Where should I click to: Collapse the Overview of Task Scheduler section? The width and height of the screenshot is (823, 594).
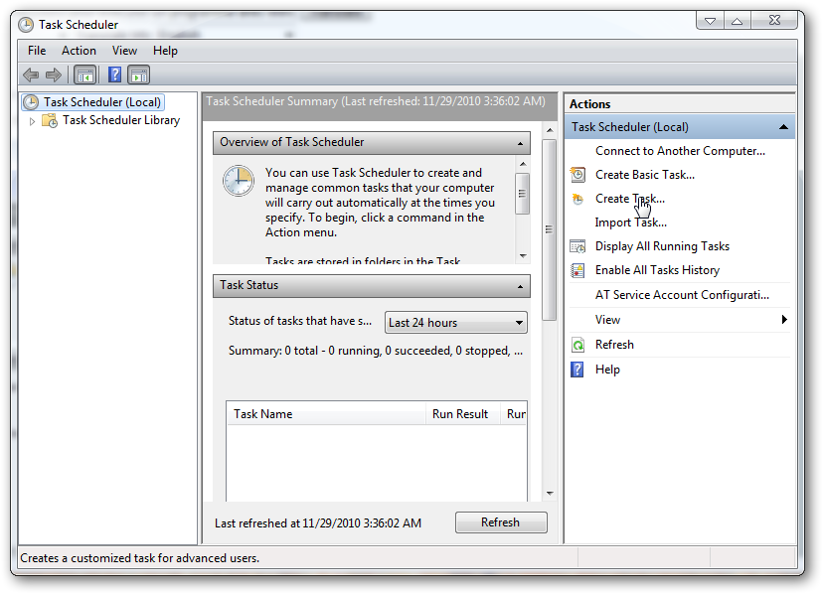pyautogui.click(x=520, y=143)
